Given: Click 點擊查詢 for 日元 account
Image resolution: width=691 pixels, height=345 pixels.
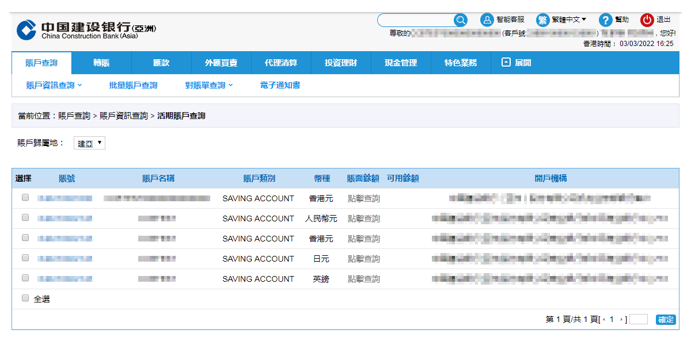Looking at the screenshot, I should [363, 259].
